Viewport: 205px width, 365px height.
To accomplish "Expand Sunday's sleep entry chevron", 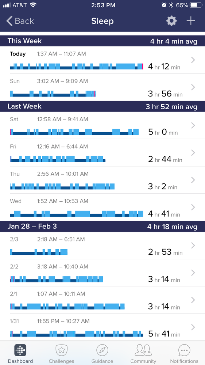I will pos(193,87).
